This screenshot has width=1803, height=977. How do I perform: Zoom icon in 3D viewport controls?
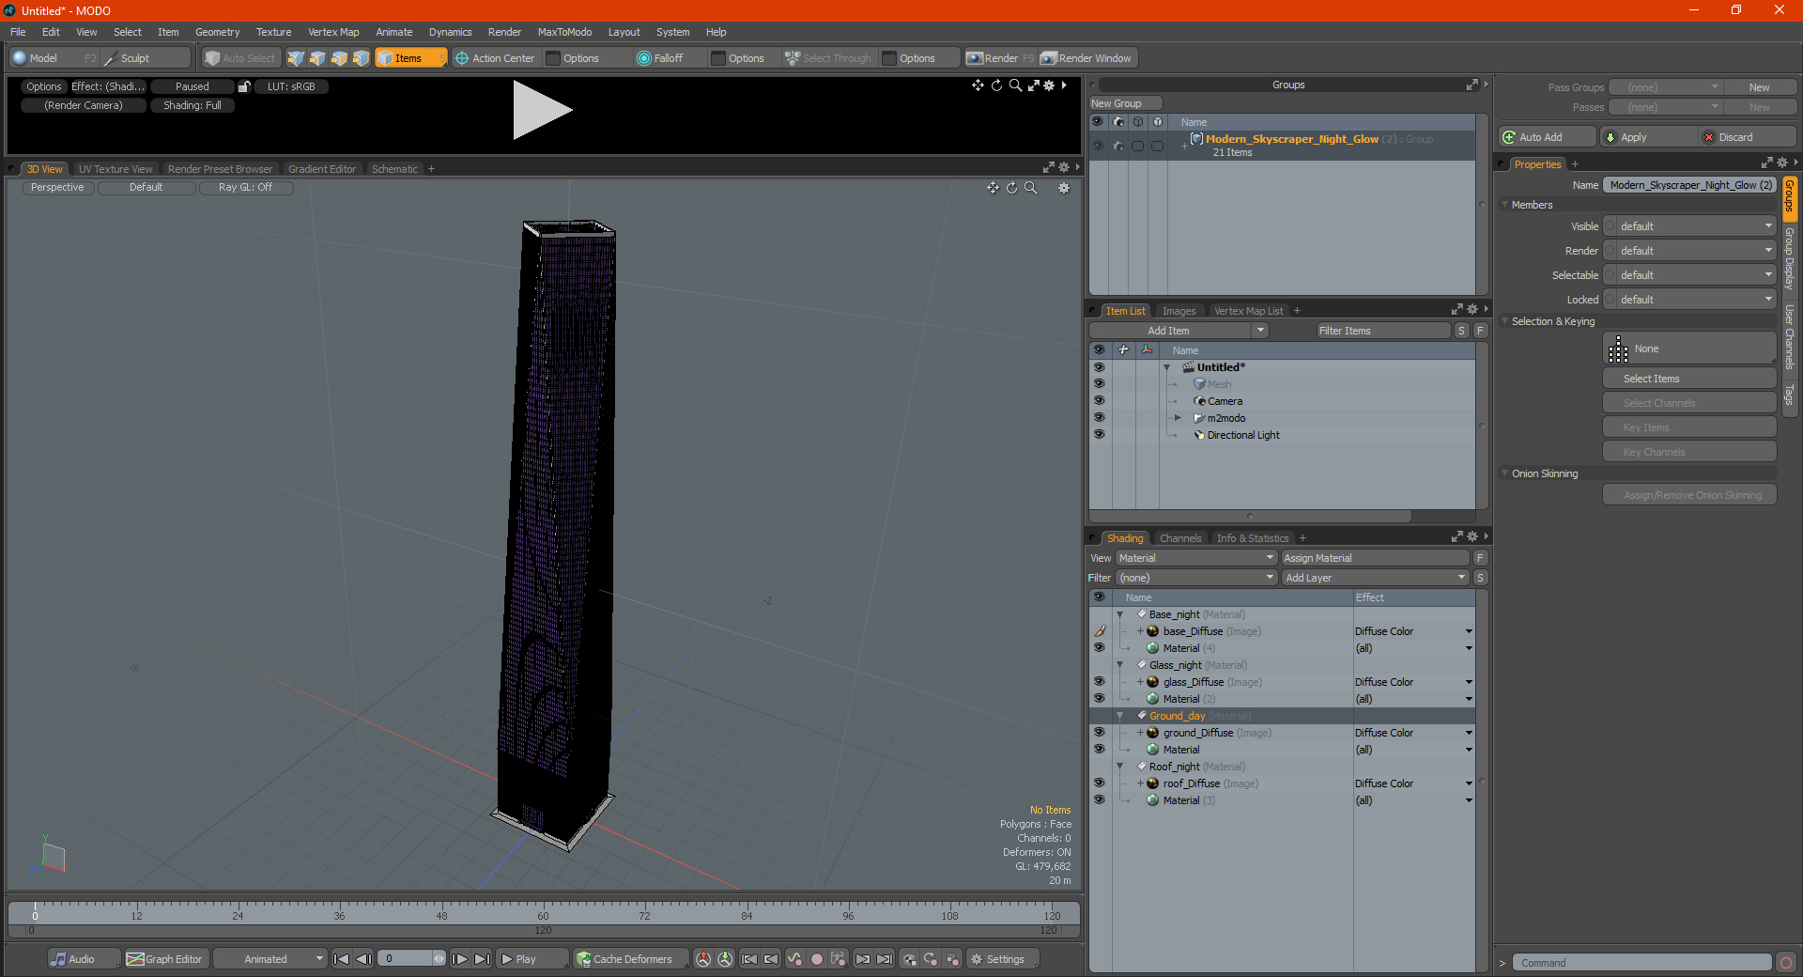click(x=1030, y=188)
